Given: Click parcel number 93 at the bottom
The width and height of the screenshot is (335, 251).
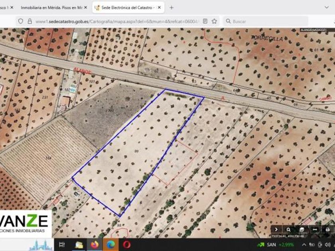Looking at the screenshot, I should click(x=119, y=225).
